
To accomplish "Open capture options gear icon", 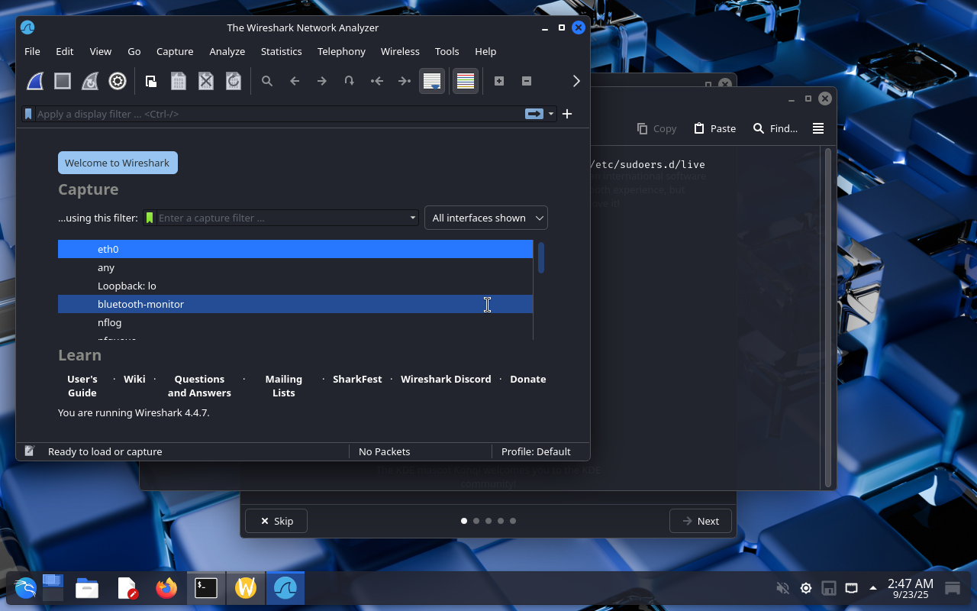I will pos(118,81).
